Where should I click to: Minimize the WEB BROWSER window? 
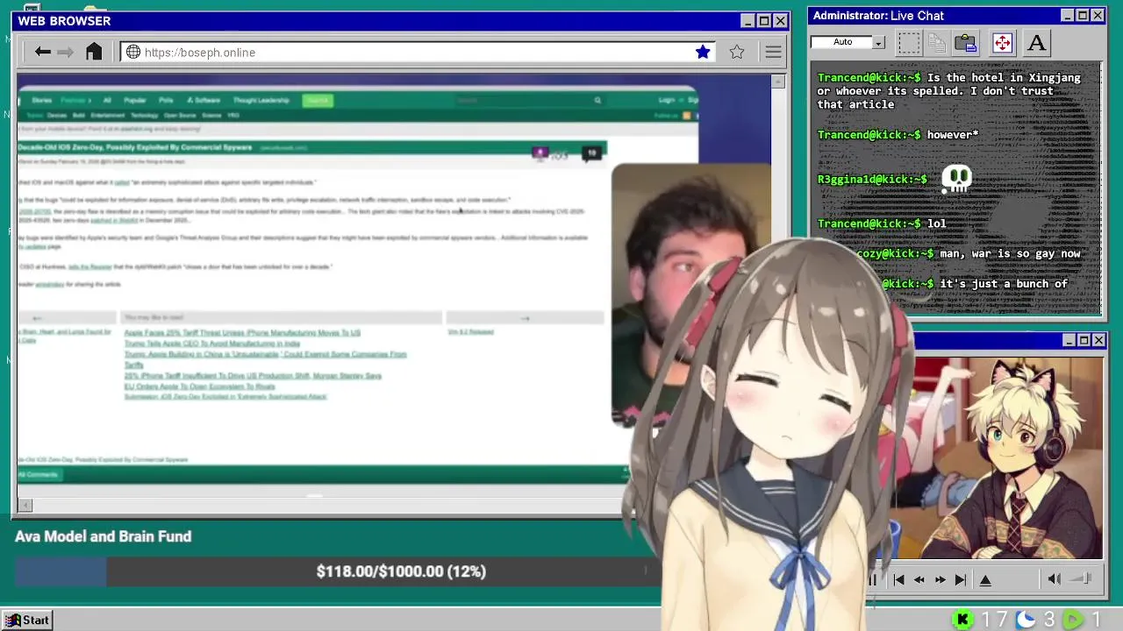(747, 21)
